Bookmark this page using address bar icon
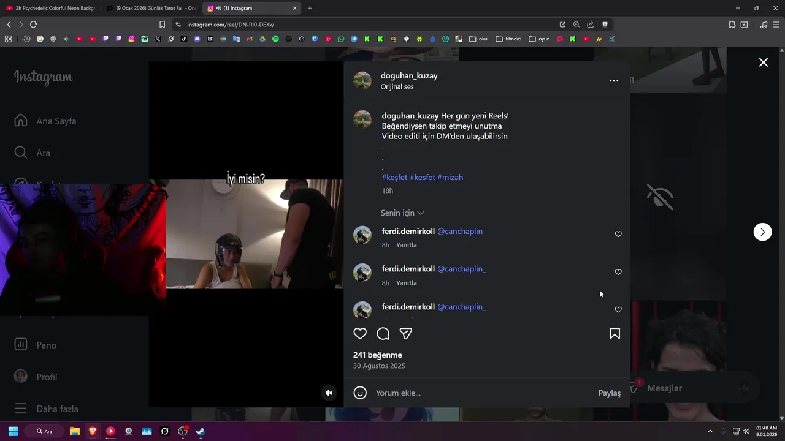Screen dimensions: 785x441 pyautogui.click(x=162, y=24)
